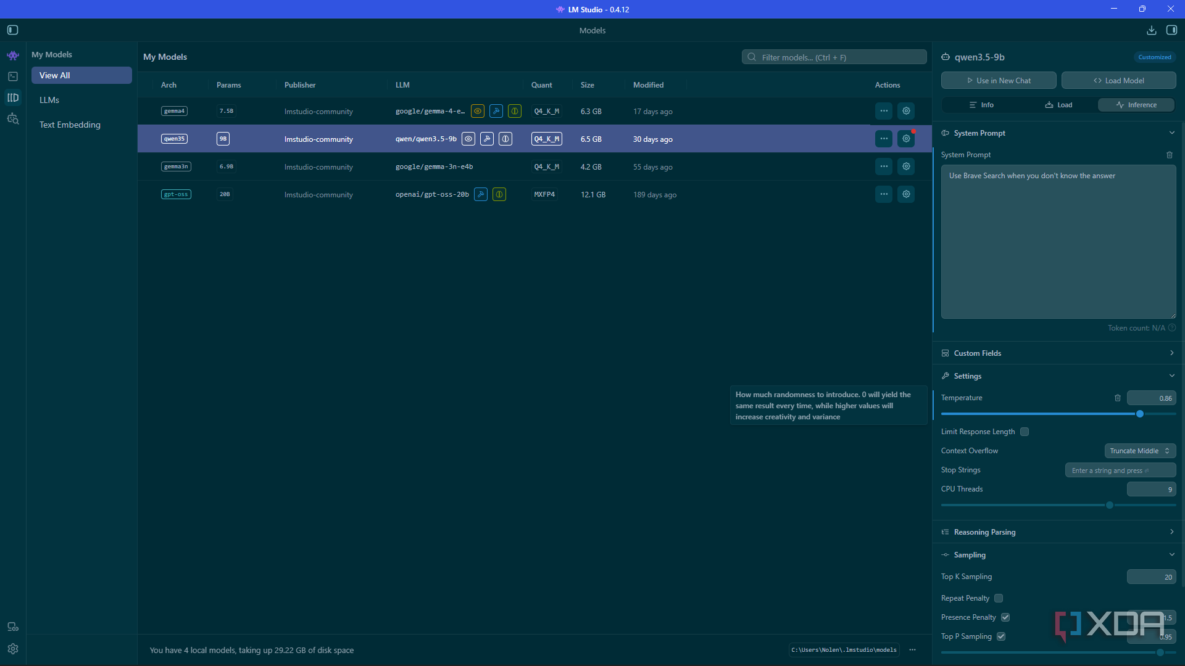Toggle the right side panel icon
The height and width of the screenshot is (666, 1185).
[x=1171, y=30]
